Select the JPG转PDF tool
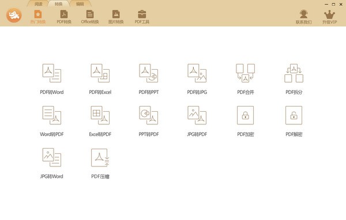The height and width of the screenshot is (220, 346). point(197,121)
